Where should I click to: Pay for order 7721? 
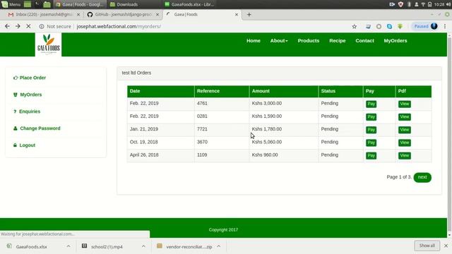[371, 130]
